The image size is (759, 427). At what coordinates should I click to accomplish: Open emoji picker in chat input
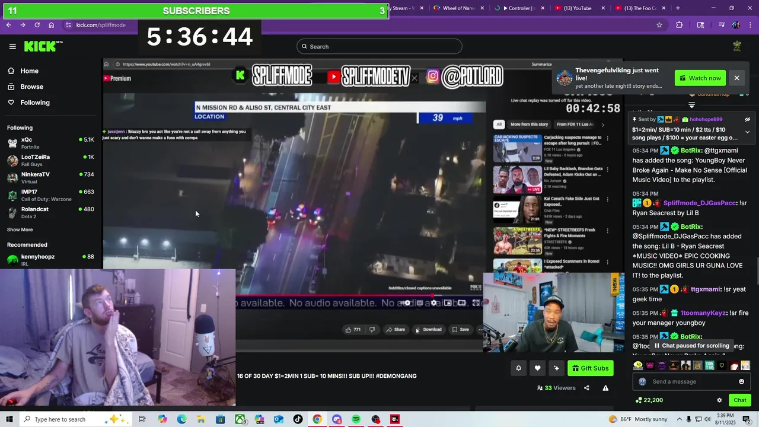coord(741,381)
